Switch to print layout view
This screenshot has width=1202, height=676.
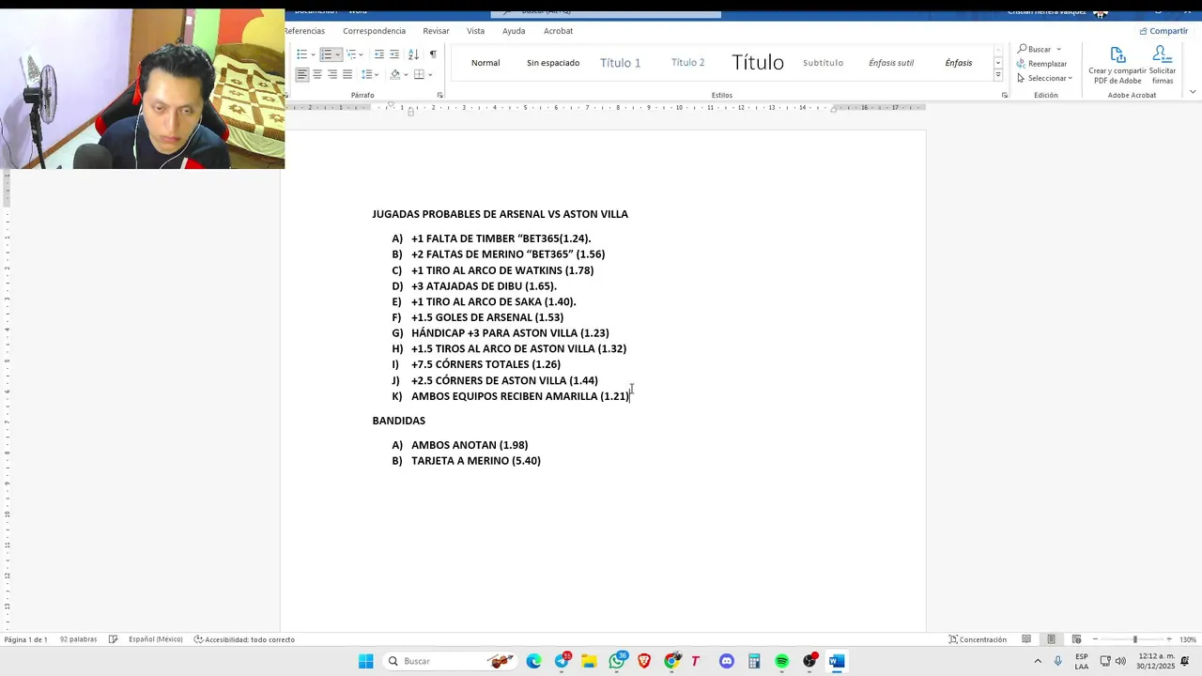coord(1052,639)
